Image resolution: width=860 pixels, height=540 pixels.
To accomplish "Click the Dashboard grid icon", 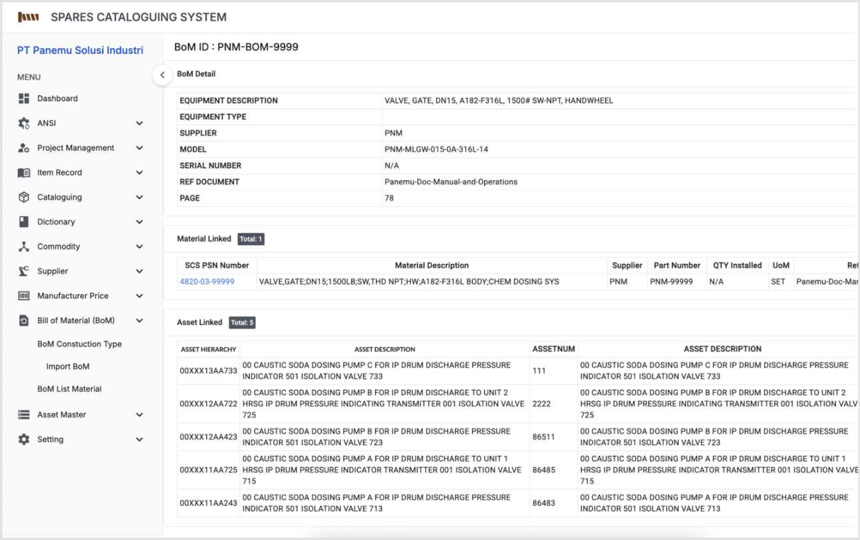I will click(24, 99).
